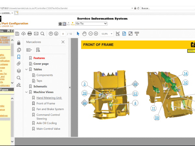Open the Axle Oil Cooling bookmark
The image size is (195, 146).
click(46, 123)
